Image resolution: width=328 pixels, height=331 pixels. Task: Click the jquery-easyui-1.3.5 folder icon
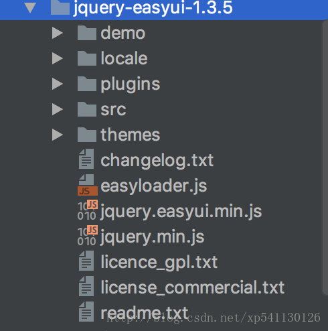(x=60, y=7)
